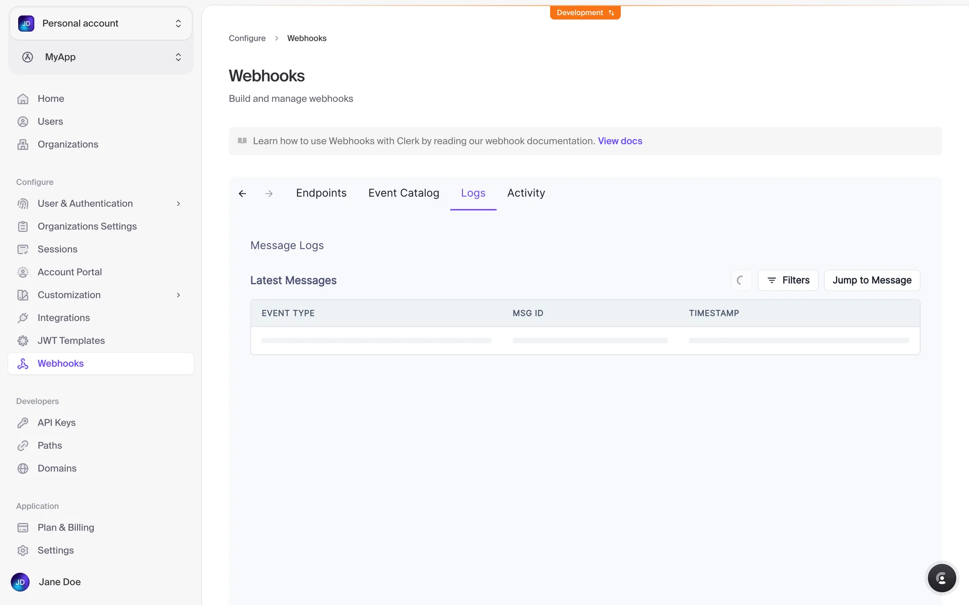
Task: Open the support chat bubble icon
Action: (941, 578)
